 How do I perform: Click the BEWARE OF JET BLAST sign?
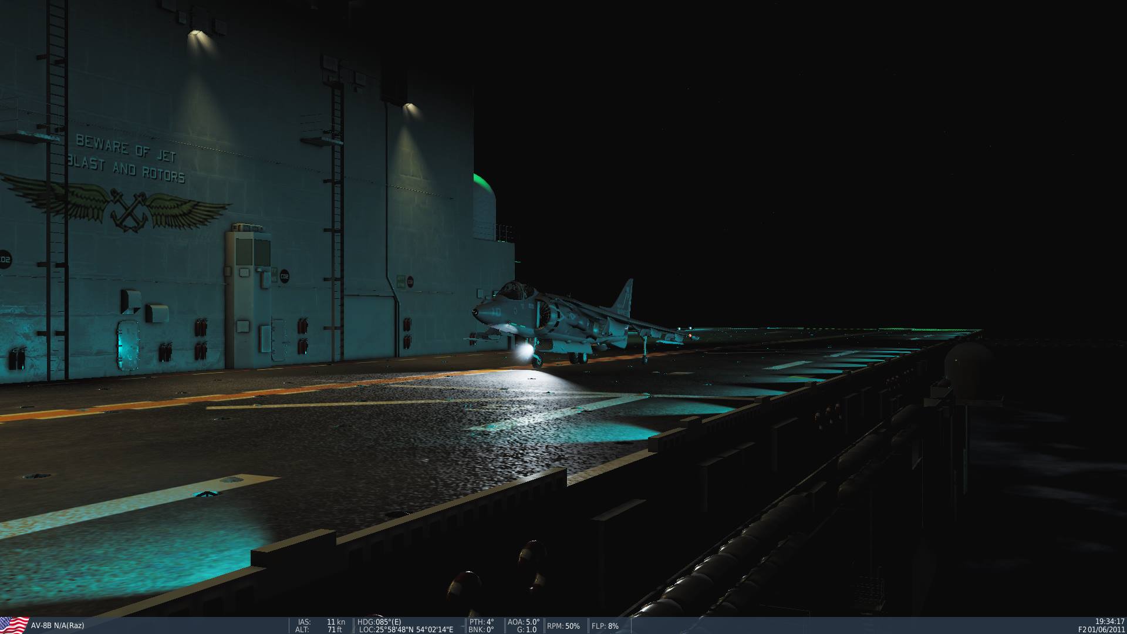(126, 158)
